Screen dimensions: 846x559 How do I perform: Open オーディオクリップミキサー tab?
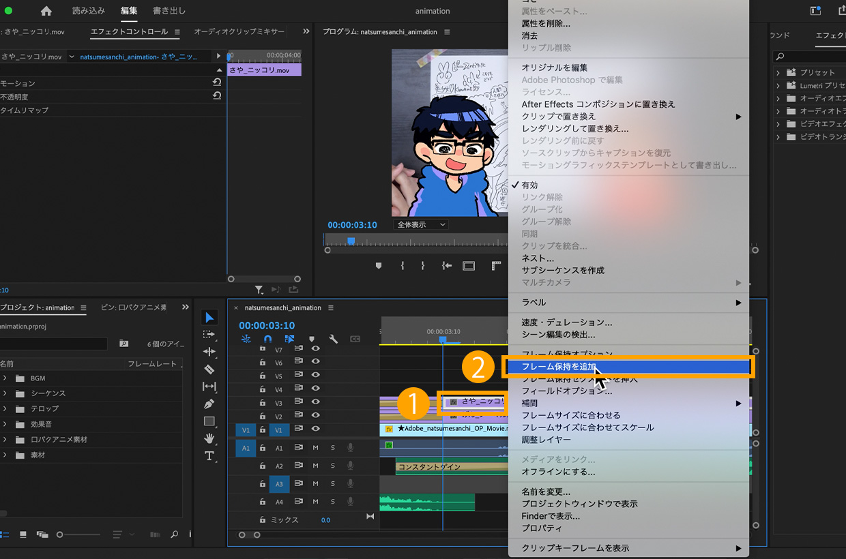[x=239, y=31]
